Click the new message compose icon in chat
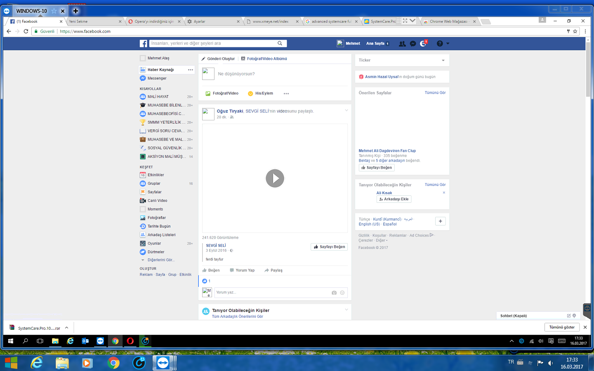 point(569,316)
